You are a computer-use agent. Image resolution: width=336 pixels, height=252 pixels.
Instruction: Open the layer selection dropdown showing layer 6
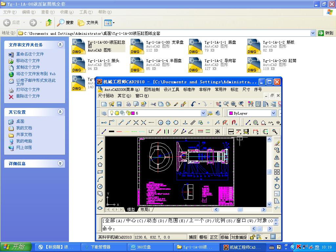click(x=202, y=113)
